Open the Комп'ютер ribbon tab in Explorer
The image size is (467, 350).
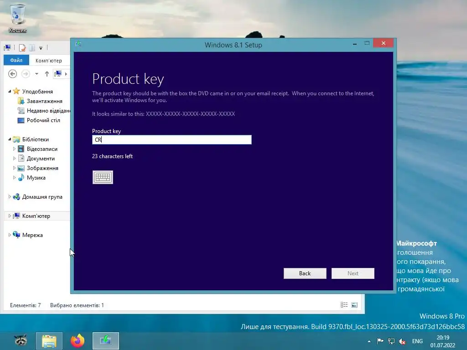pyautogui.click(x=48, y=61)
